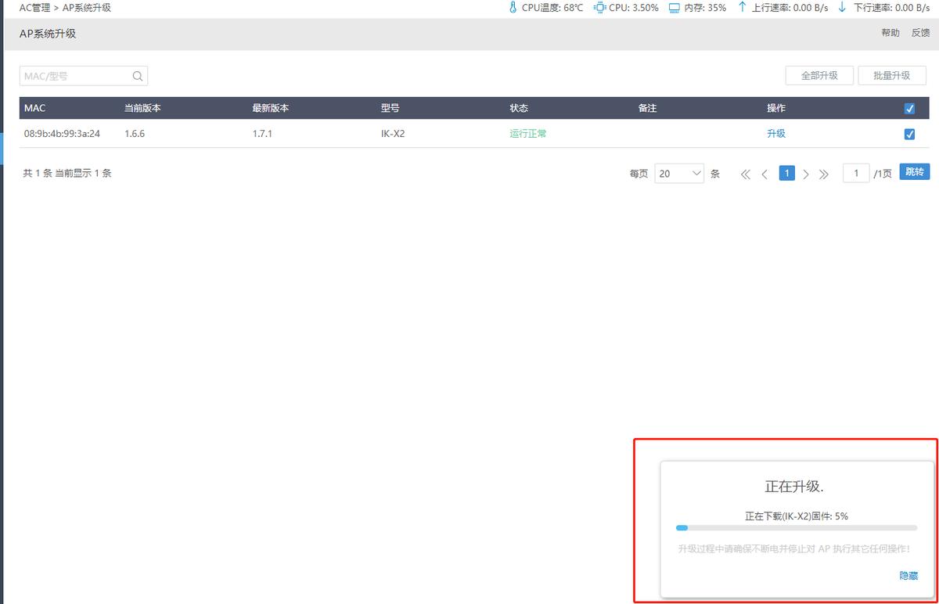Click the previous page chevron
Screen dimensions: 939x604
tap(765, 173)
